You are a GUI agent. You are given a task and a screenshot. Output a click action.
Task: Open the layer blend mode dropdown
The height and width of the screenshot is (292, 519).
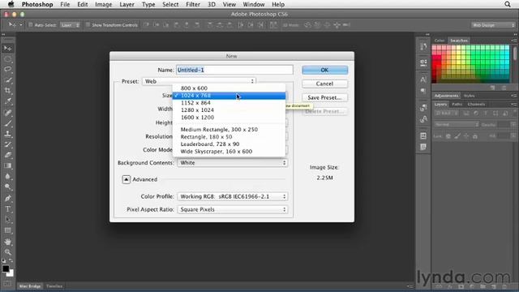coord(457,124)
